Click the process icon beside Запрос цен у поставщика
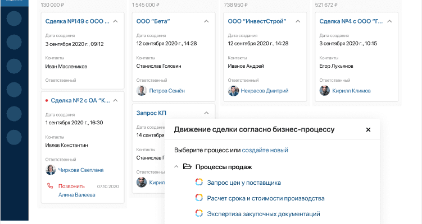Image resolution: width=422 pixels, height=224 pixels. click(199, 182)
